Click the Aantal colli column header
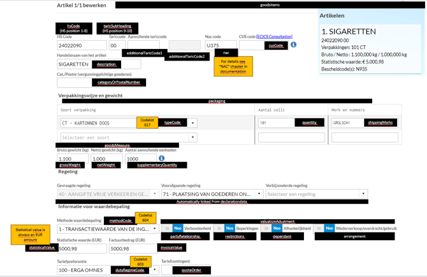 [x=271, y=110]
